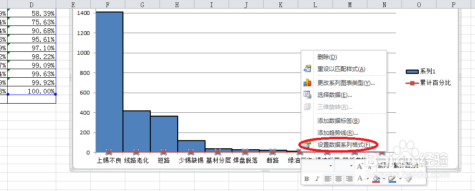
Task: Click cell showing 90.68%
Action: tap(32, 30)
